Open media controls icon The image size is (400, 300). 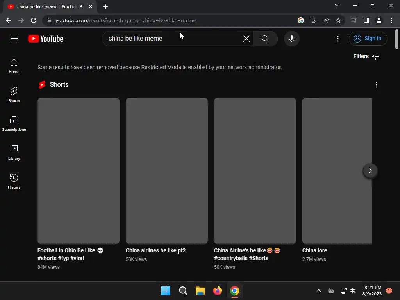point(354,20)
